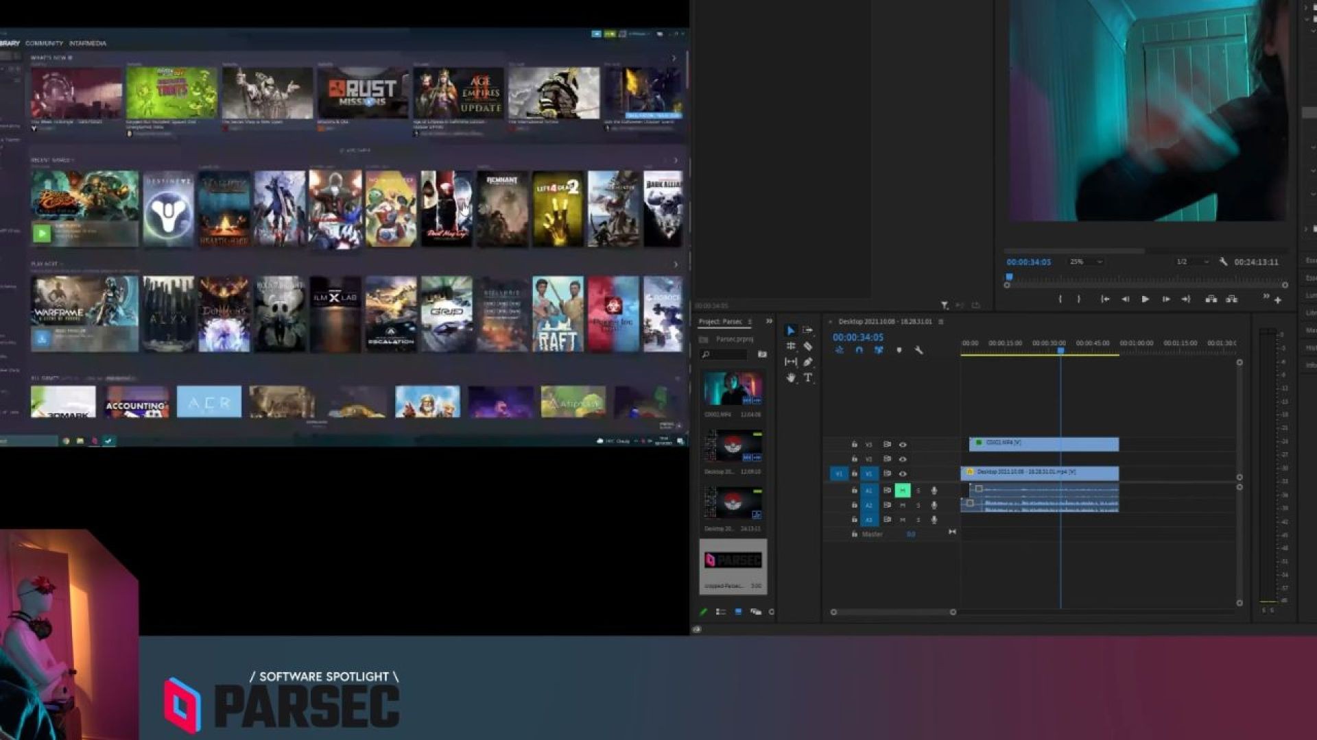Select the Pen tool
1317x740 pixels.
[x=808, y=362]
